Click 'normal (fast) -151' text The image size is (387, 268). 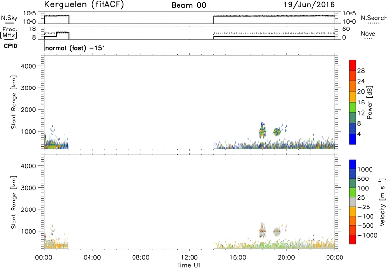[75, 48]
